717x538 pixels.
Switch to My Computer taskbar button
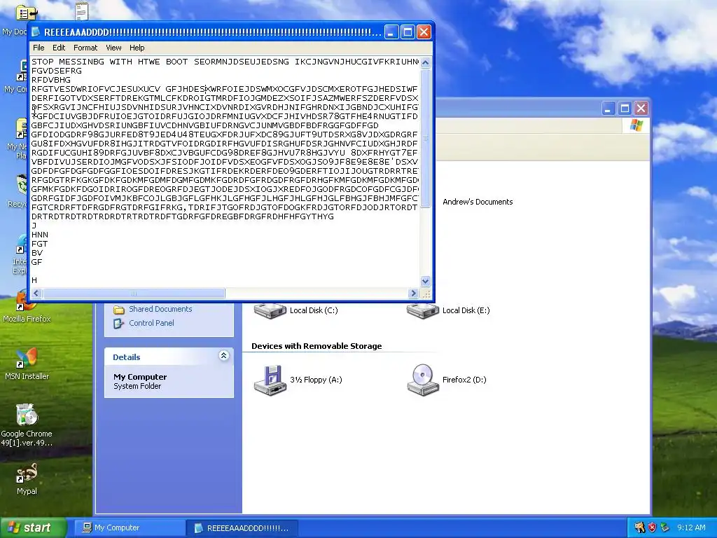[x=129, y=527]
